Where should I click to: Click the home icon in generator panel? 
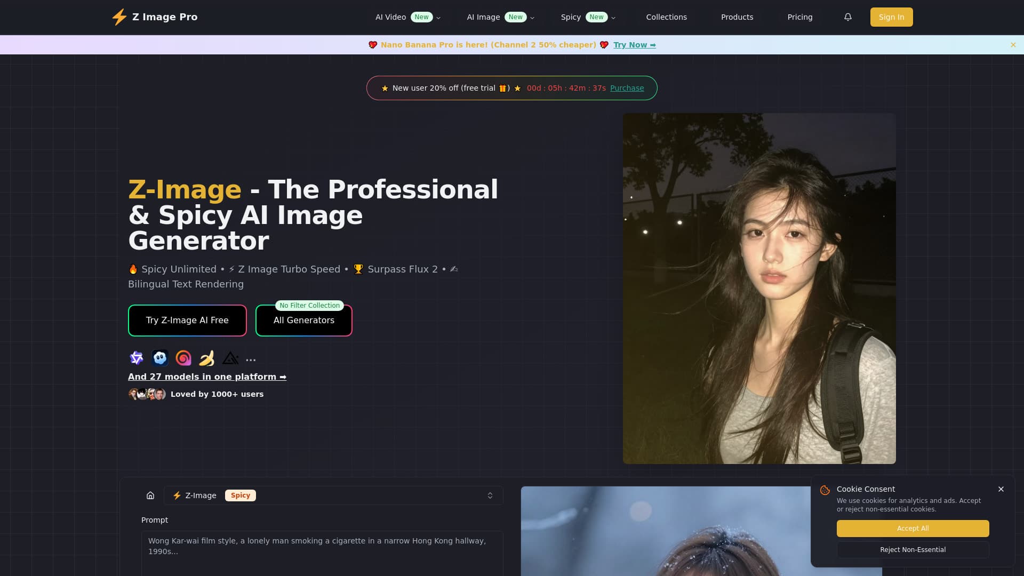pyautogui.click(x=150, y=495)
